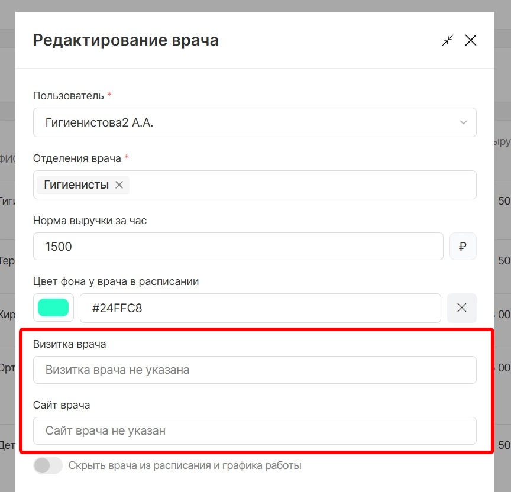Remove the Гигиенисты department tag
This screenshot has height=492, width=511.
coord(119,185)
